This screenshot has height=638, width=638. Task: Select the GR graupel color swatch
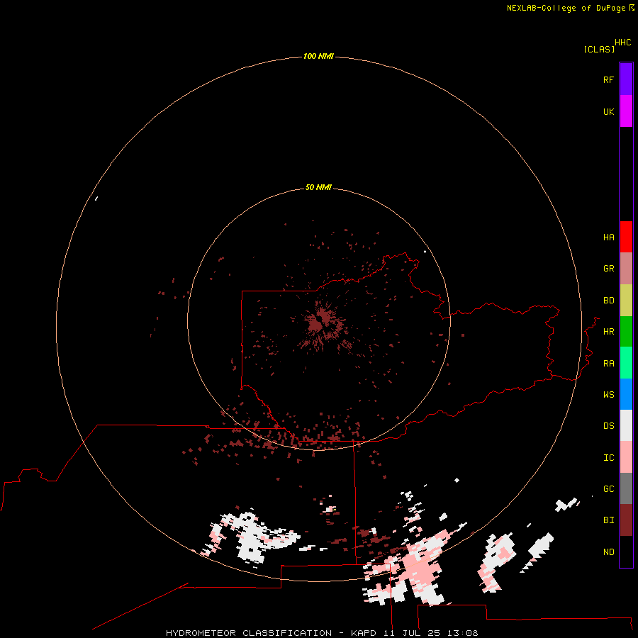(x=626, y=269)
